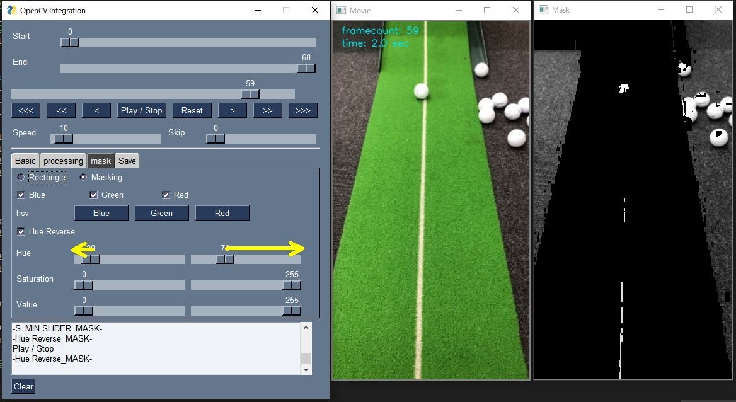Click the Clear log button

23,386
